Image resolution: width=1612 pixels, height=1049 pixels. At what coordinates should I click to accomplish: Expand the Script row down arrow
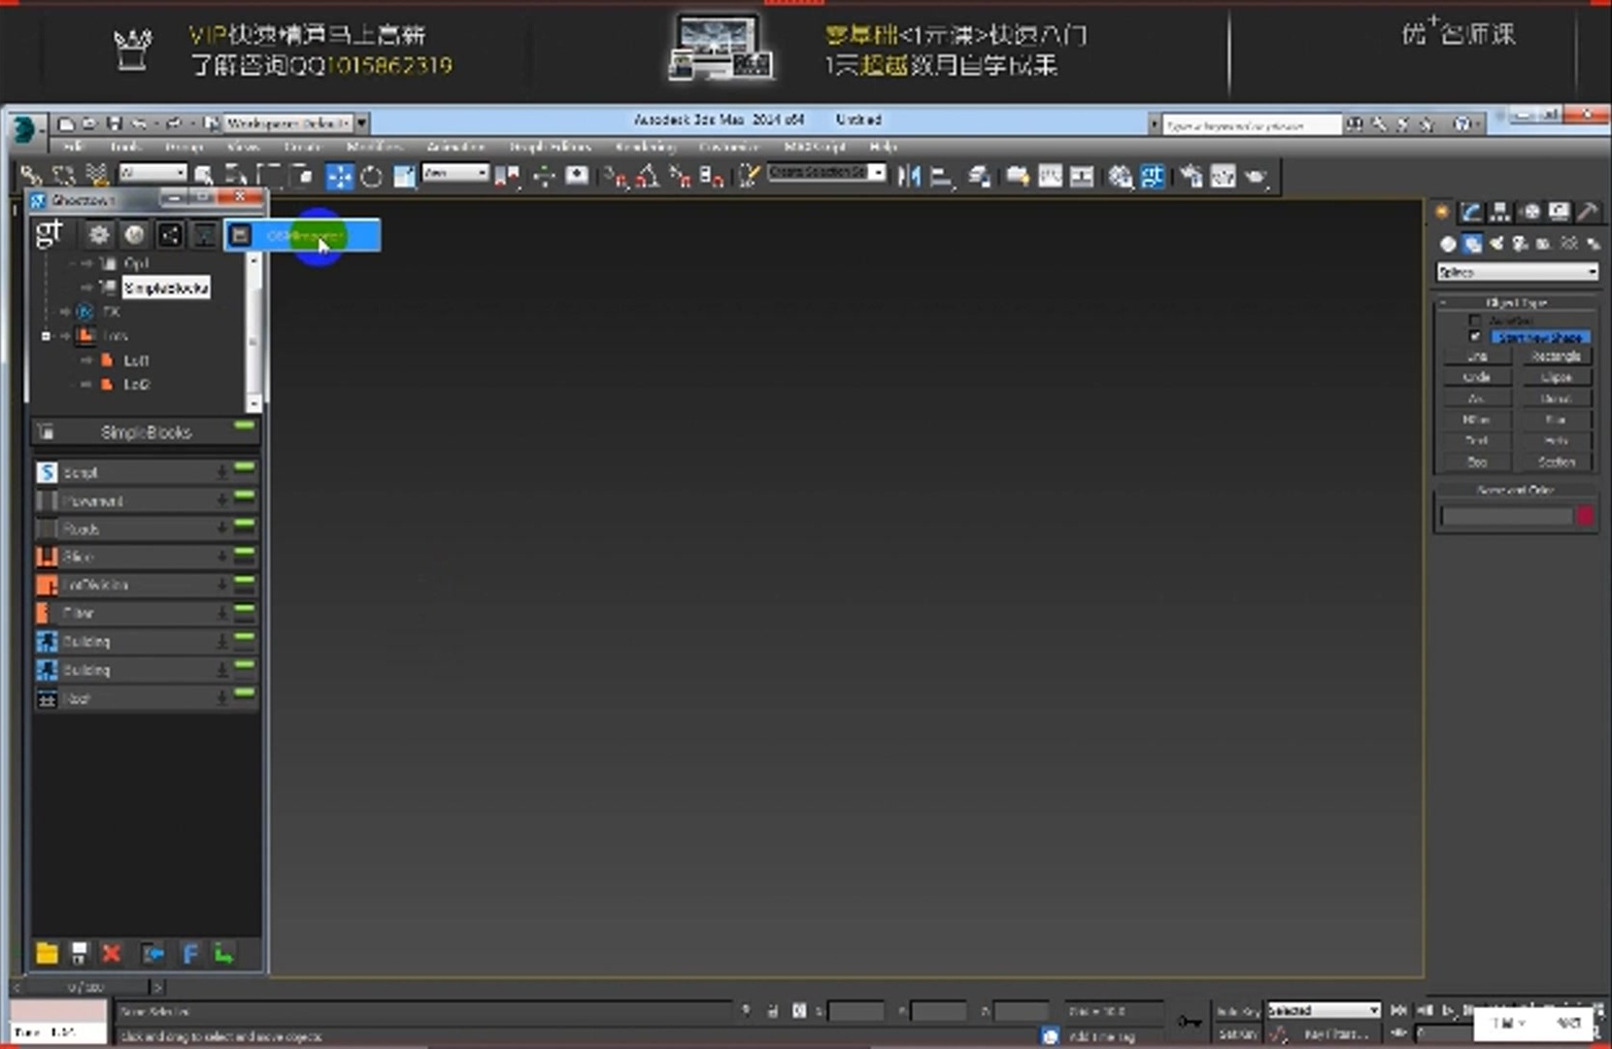click(x=222, y=472)
